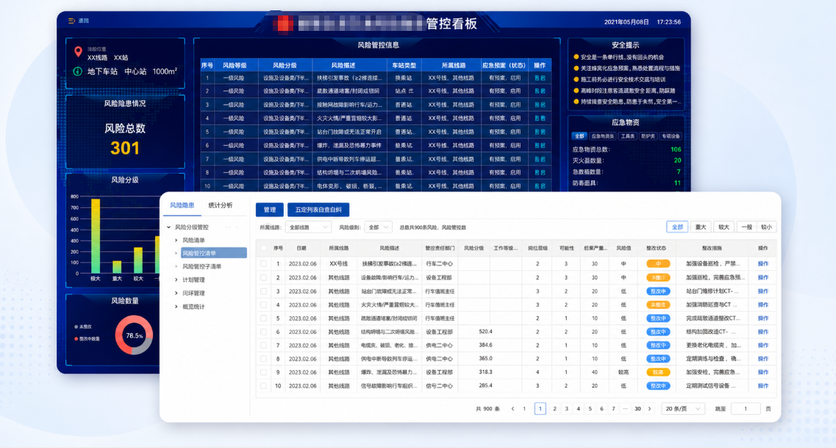Click the document icon in dashboard row 7 操作
Image resolution: width=836 pixels, height=448 pixels.
point(537,159)
